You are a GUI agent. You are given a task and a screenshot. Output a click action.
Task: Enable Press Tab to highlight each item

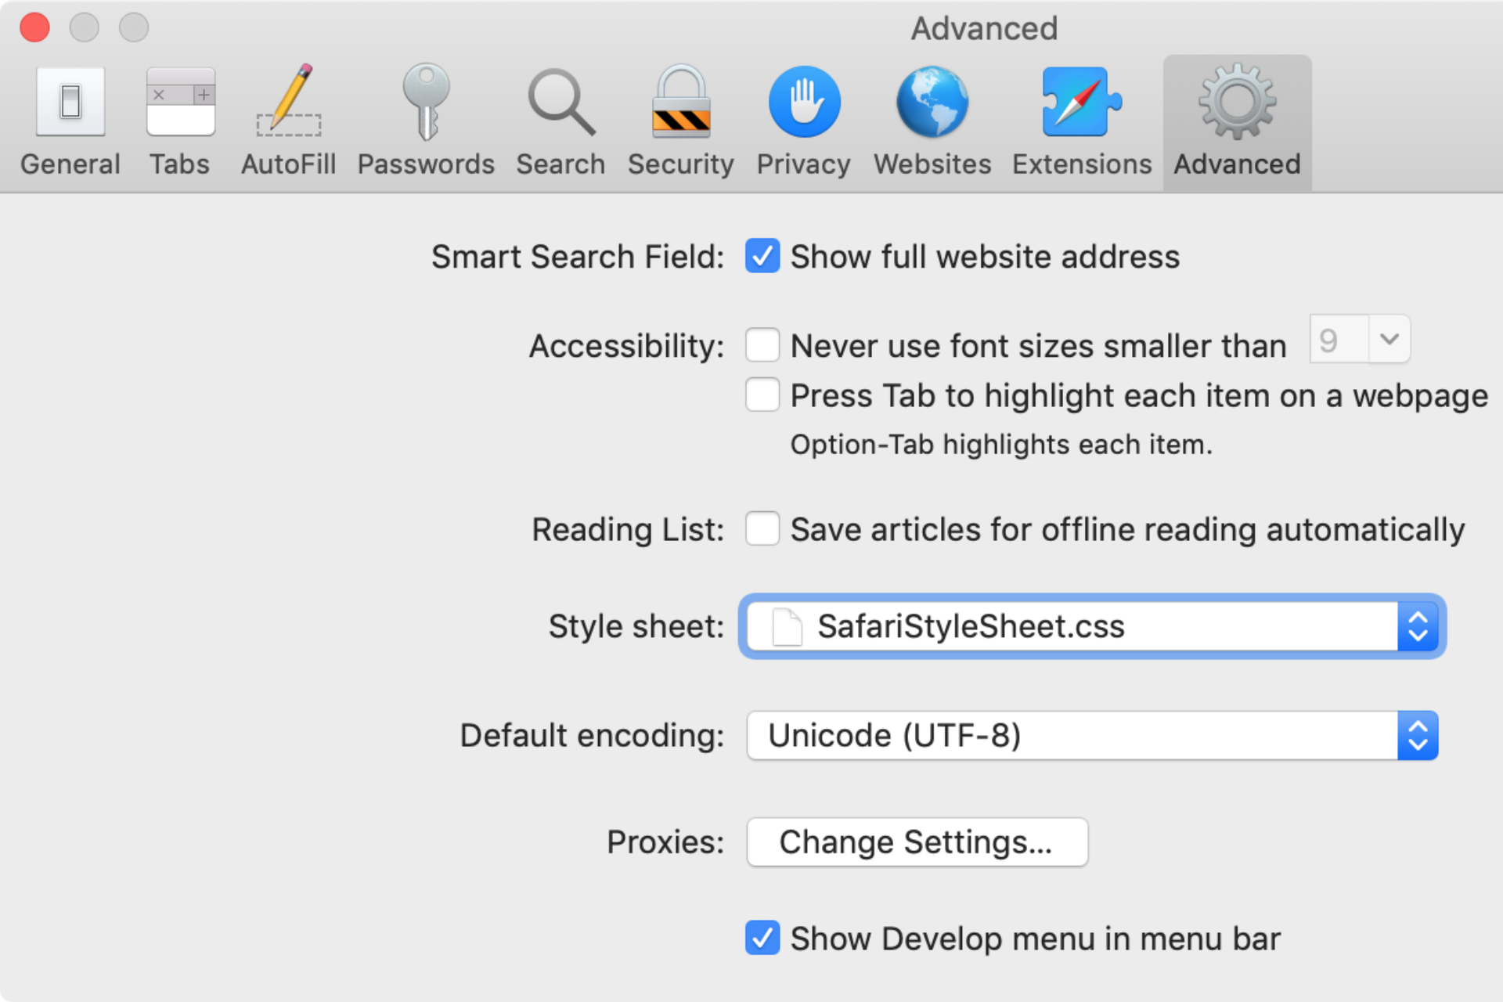click(x=762, y=395)
